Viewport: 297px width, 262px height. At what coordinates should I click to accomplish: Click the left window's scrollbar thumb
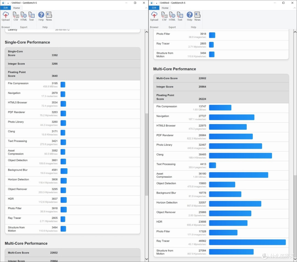coord(147,154)
